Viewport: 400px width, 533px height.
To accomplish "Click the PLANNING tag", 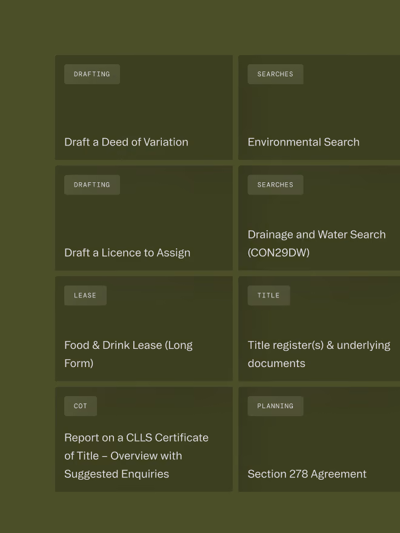I will point(276,406).
